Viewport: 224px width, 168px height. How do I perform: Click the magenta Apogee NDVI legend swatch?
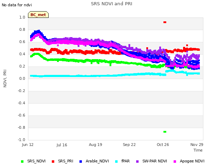coord(175,161)
